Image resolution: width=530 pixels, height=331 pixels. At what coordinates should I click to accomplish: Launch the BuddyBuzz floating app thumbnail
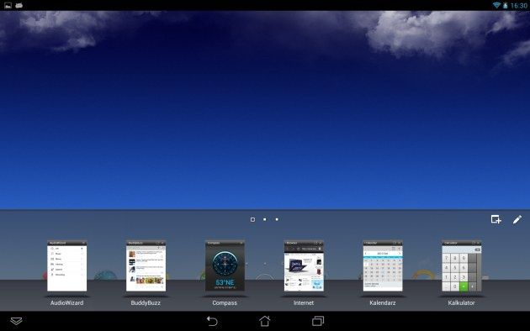(146, 265)
